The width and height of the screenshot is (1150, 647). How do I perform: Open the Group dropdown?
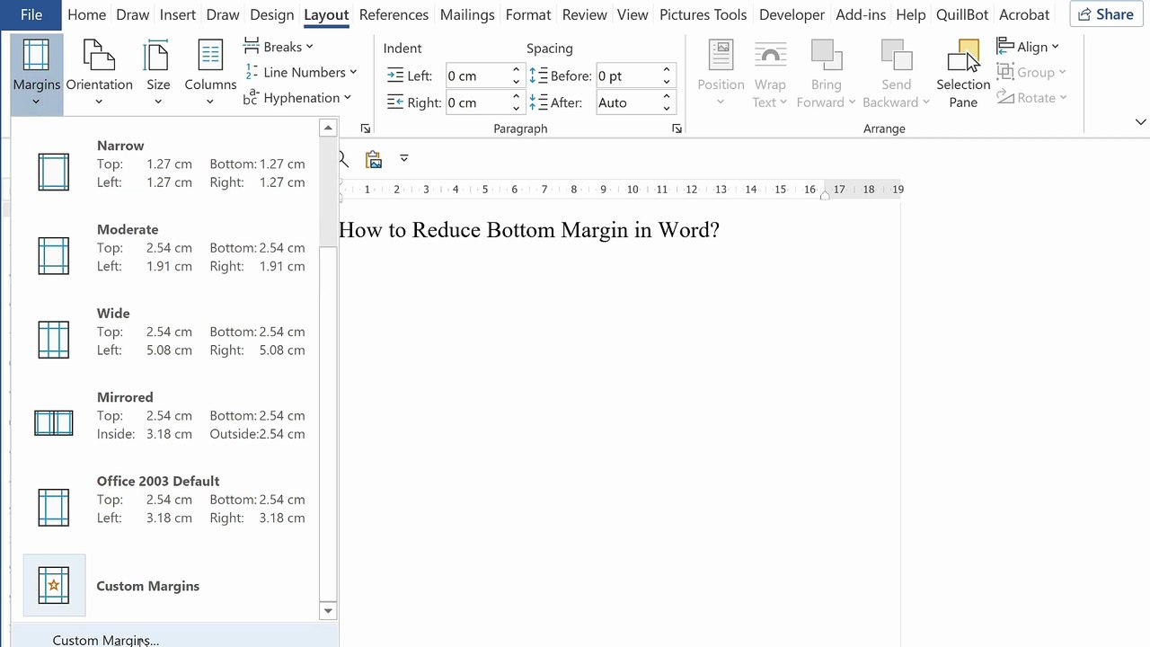tap(1031, 72)
